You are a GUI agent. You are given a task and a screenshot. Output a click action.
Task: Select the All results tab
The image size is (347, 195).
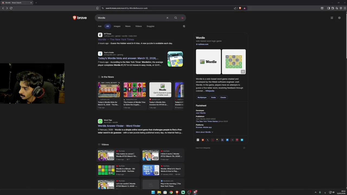(108, 26)
